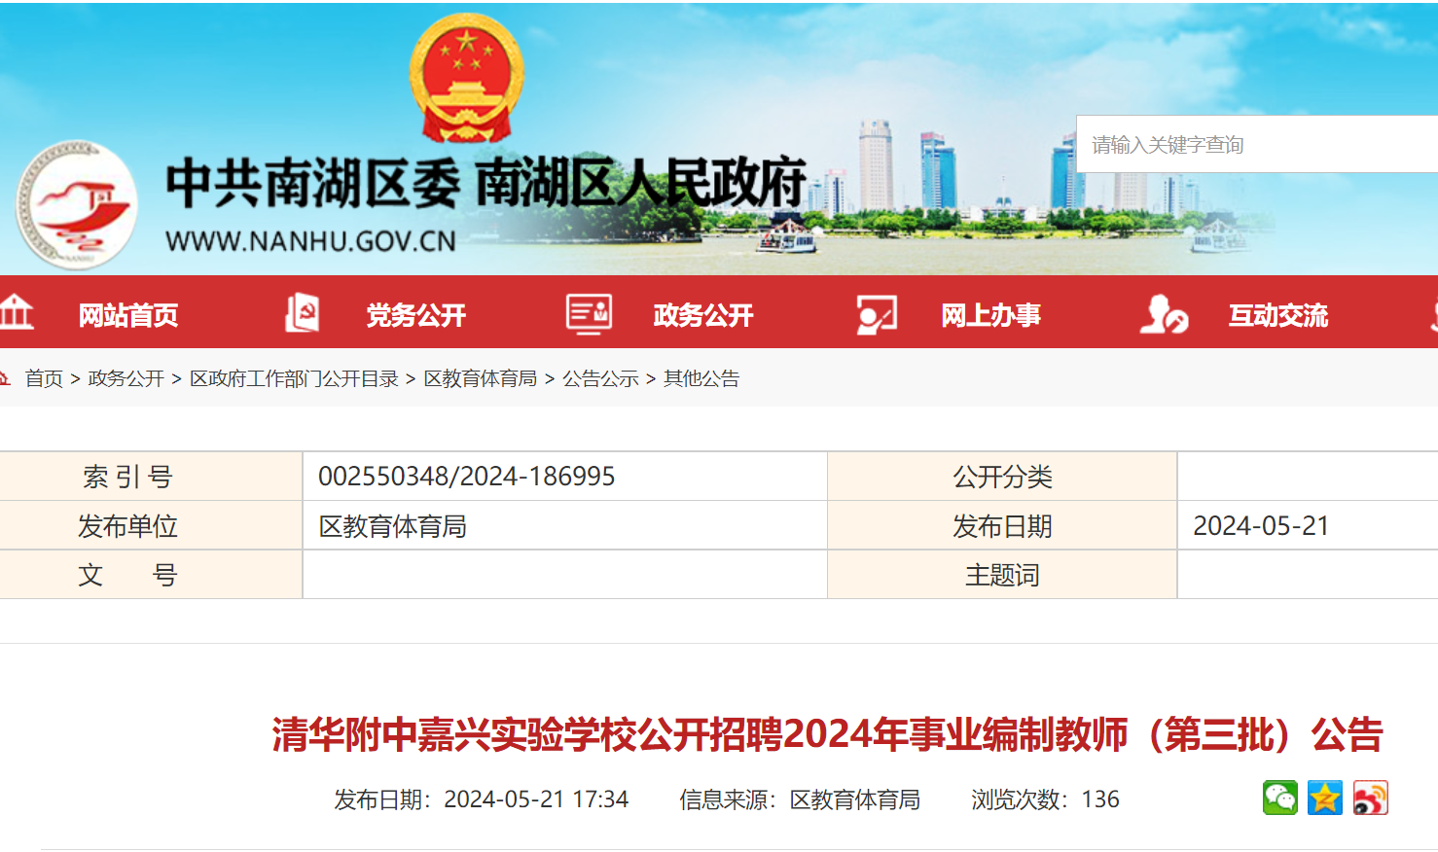Open the 网站首页 menu item
Image resolution: width=1438 pixels, height=852 pixels.
click(x=128, y=315)
